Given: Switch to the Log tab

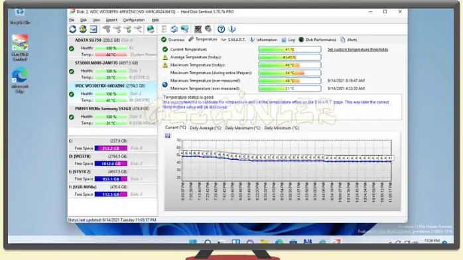Looking at the screenshot, I should click(288, 40).
